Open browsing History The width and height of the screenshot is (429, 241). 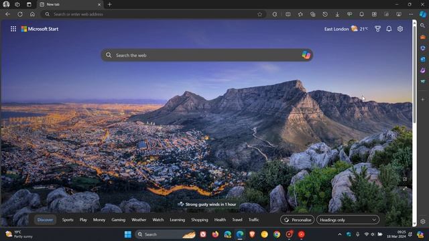coord(325,14)
